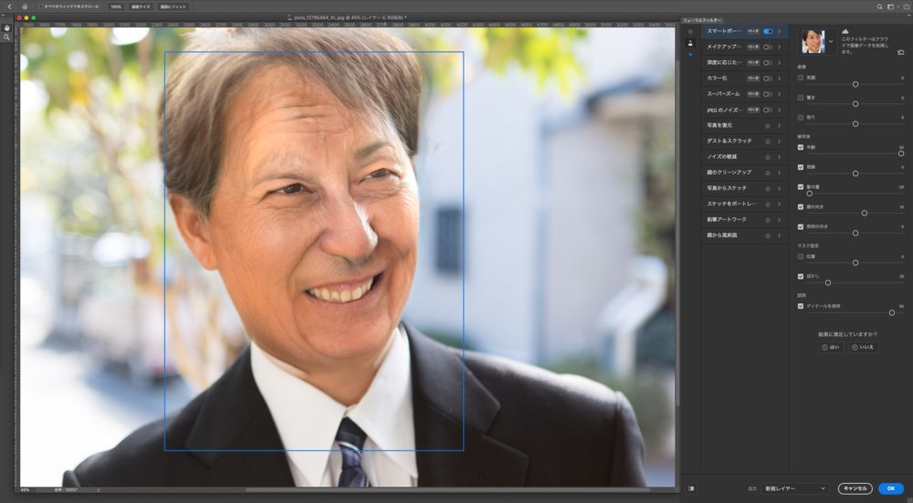913x503 pixels.
Task: Click download icon for 写真からスケッチ filter
Action: (x=768, y=189)
